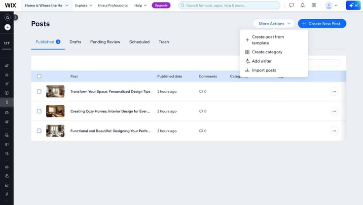
Task: Expand the Explore menu
Action: coord(83,5)
